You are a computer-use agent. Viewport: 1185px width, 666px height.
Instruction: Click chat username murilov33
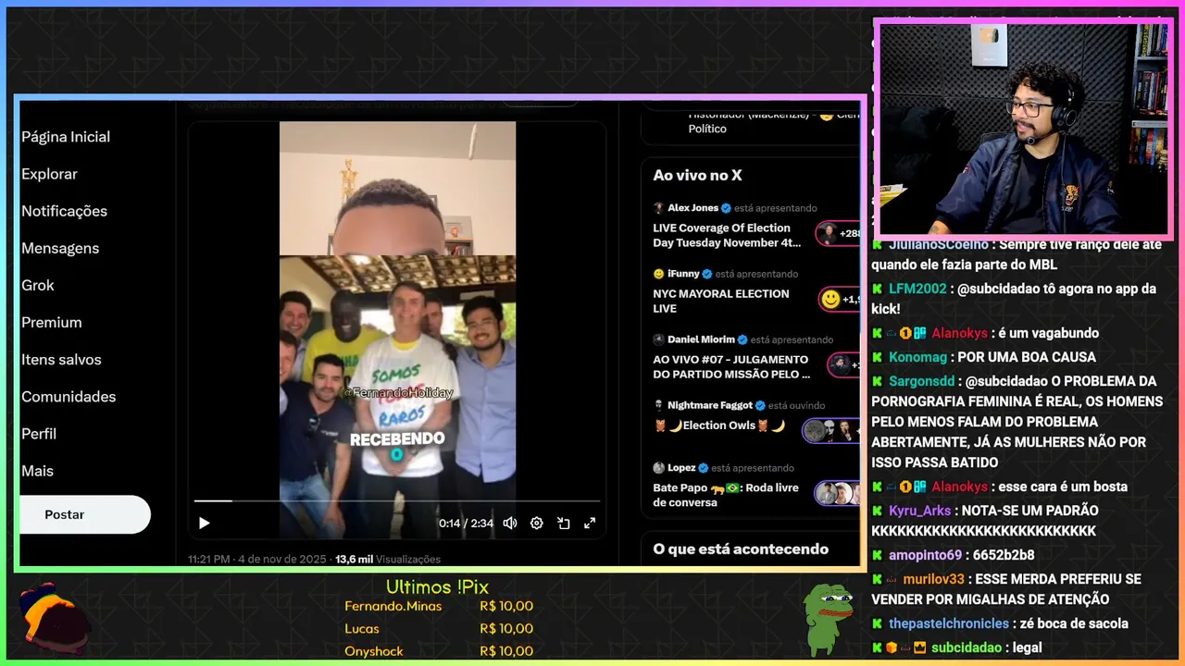pos(933,579)
